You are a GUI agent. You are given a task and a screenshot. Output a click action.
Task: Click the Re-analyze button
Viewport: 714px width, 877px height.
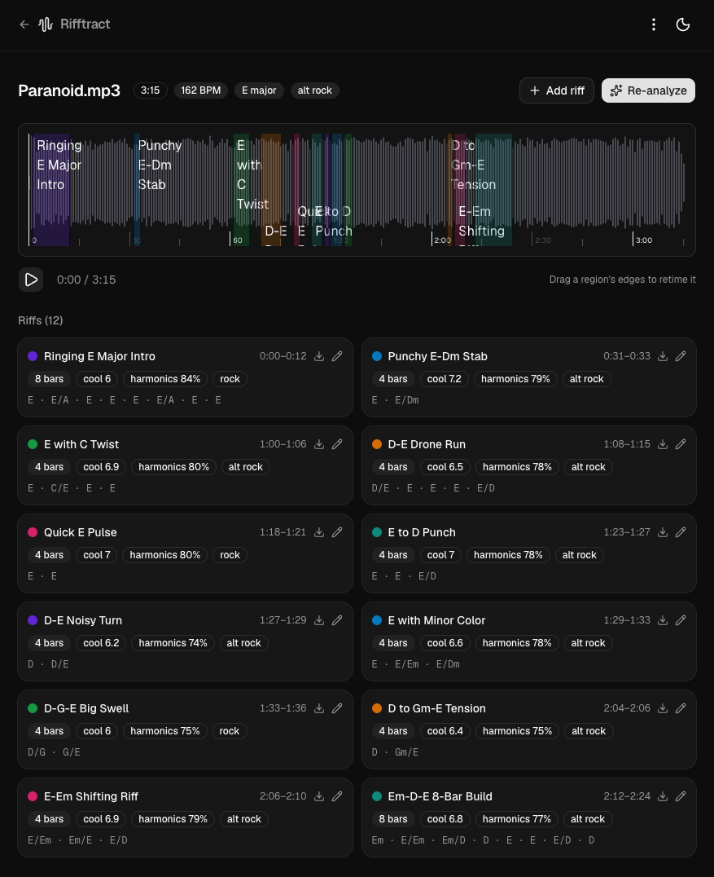[648, 90]
